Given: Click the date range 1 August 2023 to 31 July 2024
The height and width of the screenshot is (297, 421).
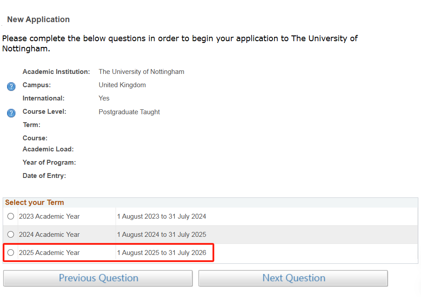Looking at the screenshot, I should point(162,216).
